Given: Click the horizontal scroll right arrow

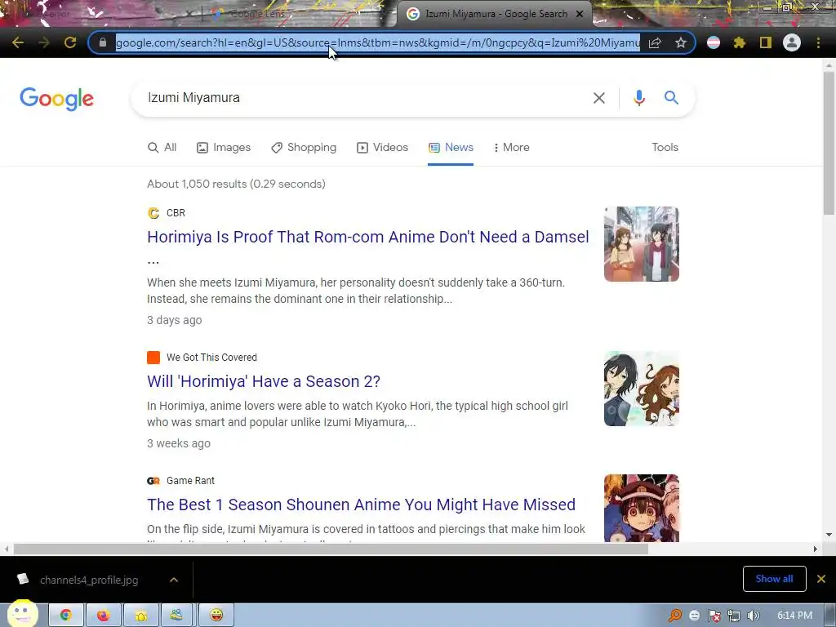Looking at the screenshot, I should click(815, 549).
